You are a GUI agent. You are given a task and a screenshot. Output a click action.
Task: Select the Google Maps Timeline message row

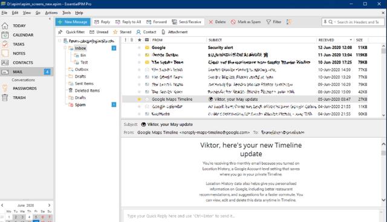pos(244,99)
